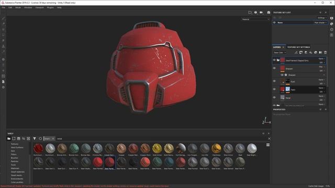The width and height of the screenshot is (335, 188).
Task: Select the Paint brush tool
Action: coord(3,18)
